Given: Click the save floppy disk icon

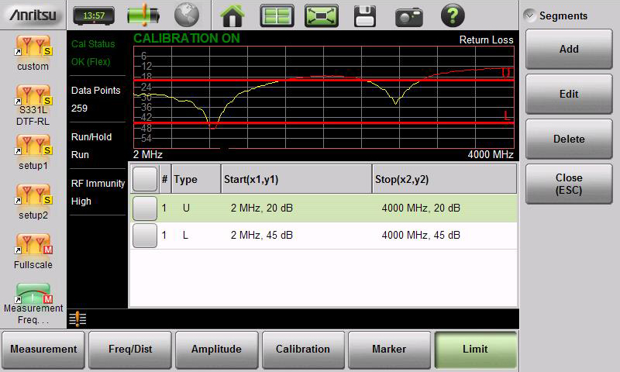Looking at the screenshot, I should point(365,15).
